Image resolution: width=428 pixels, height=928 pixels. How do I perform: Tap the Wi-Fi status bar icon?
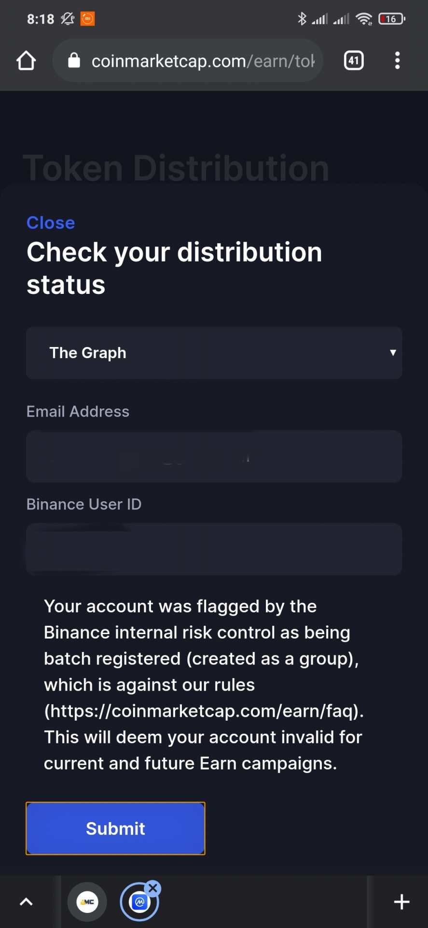pos(364,19)
